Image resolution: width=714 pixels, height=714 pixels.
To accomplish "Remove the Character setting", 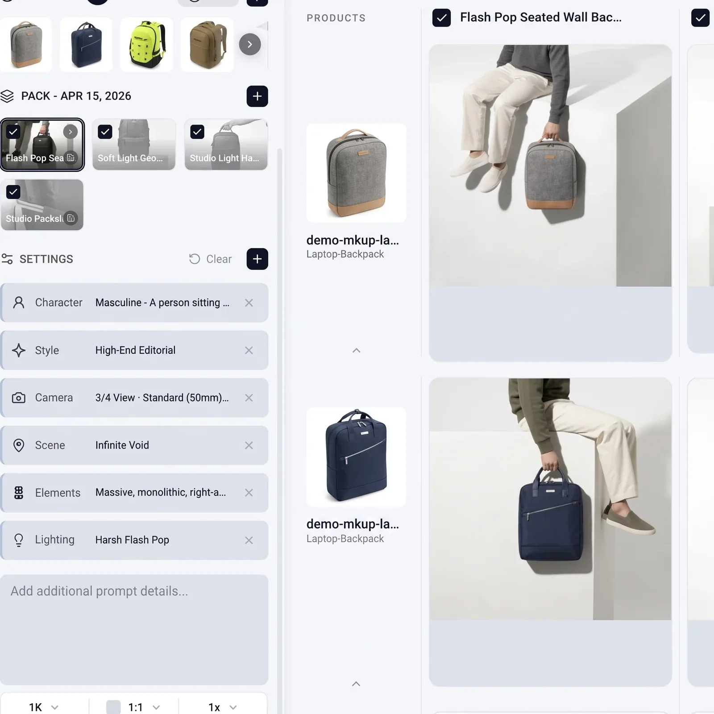I will (249, 303).
